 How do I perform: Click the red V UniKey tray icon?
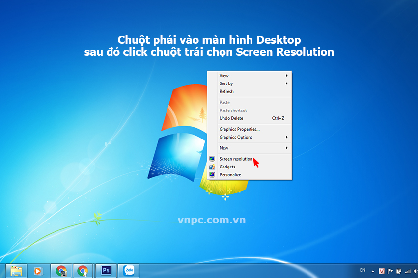click(x=382, y=271)
